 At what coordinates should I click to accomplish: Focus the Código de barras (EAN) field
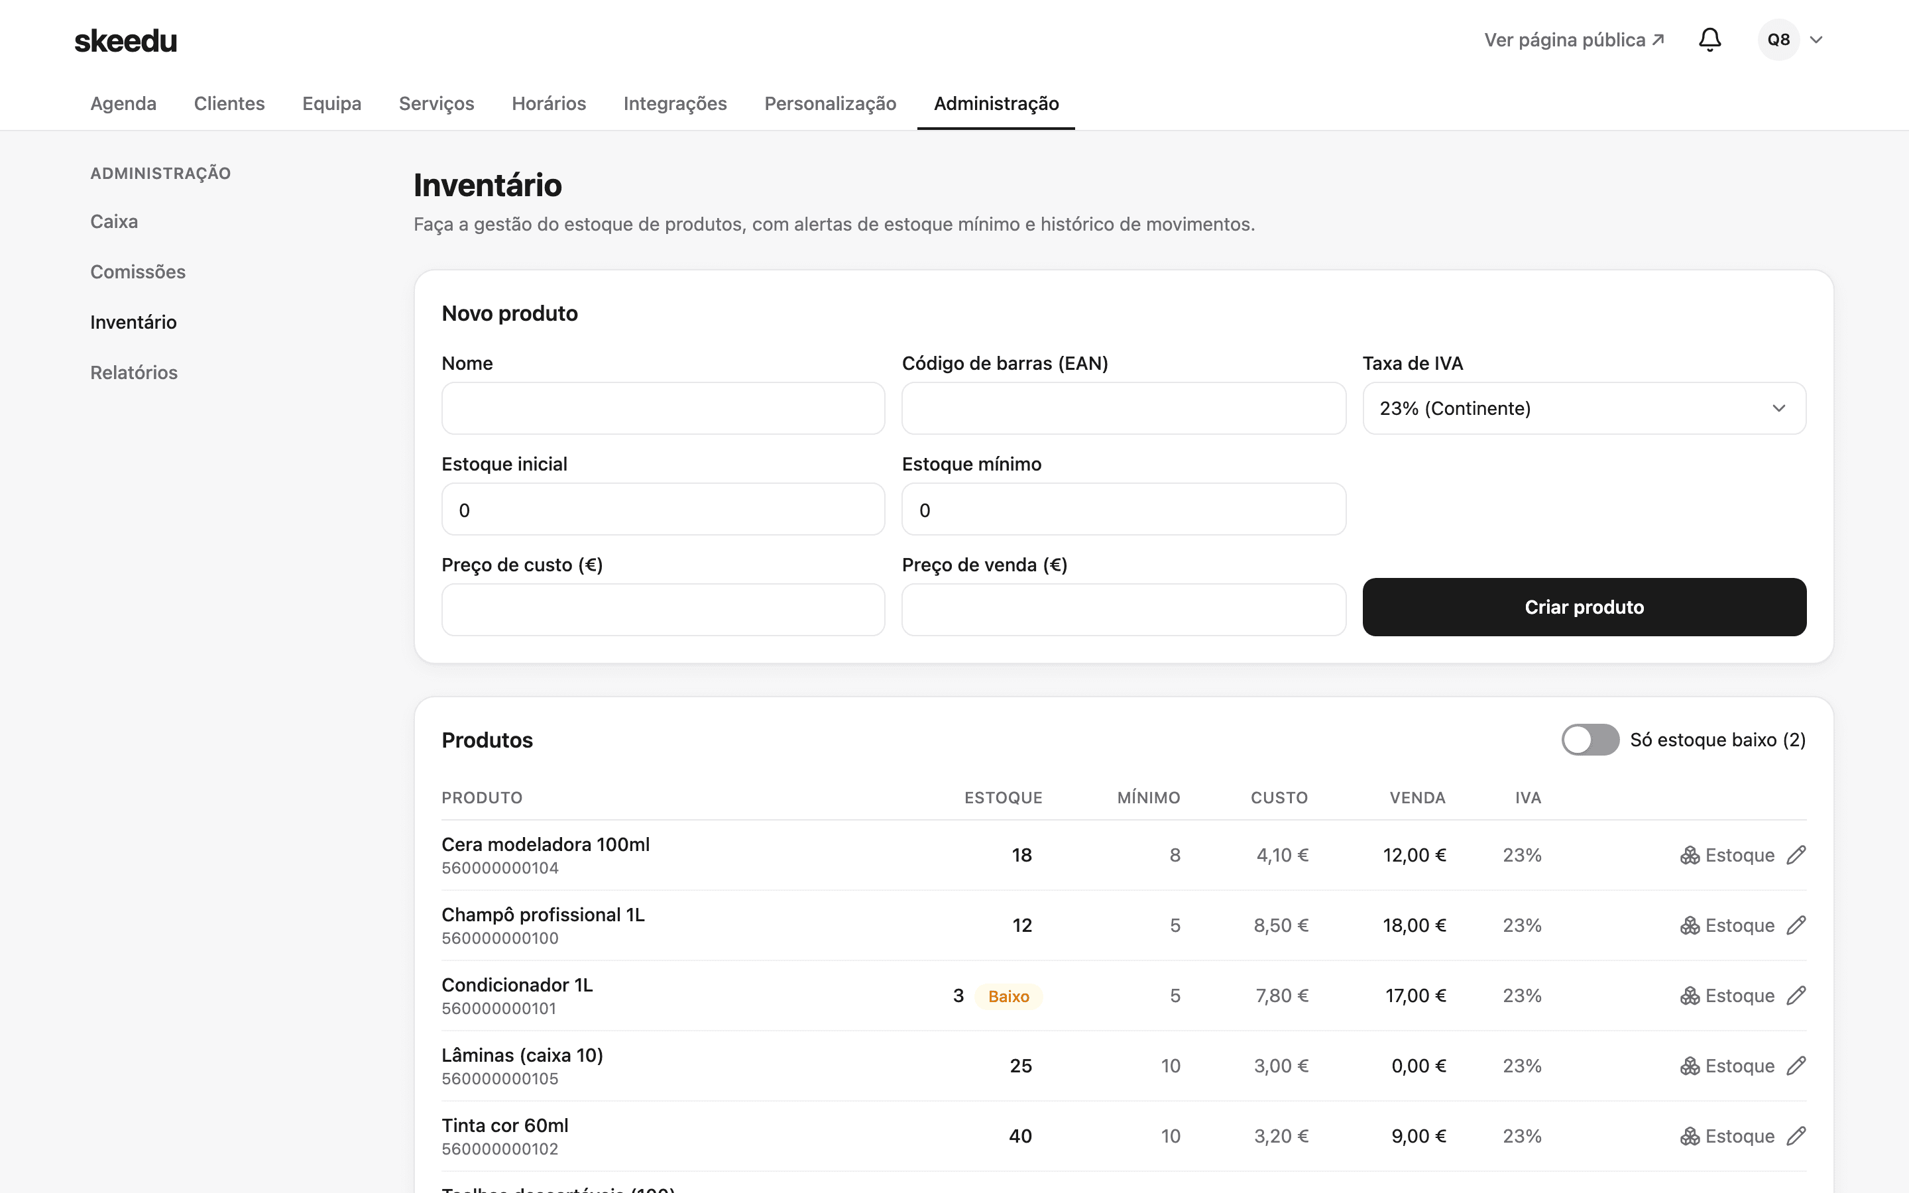(1124, 409)
